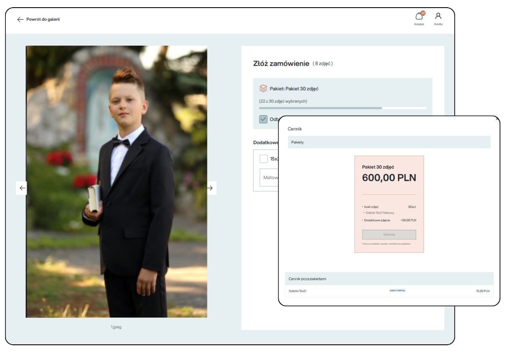
Task: Expand the Pakiety section header
Action: pyautogui.click(x=389, y=142)
